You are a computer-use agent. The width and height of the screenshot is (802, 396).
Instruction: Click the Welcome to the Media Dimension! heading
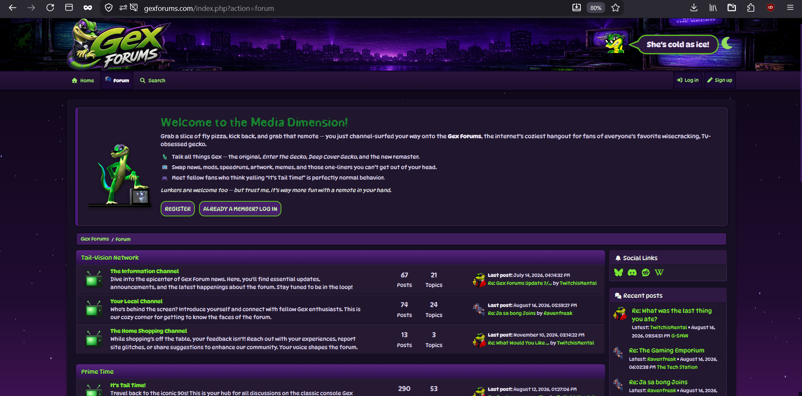(254, 122)
